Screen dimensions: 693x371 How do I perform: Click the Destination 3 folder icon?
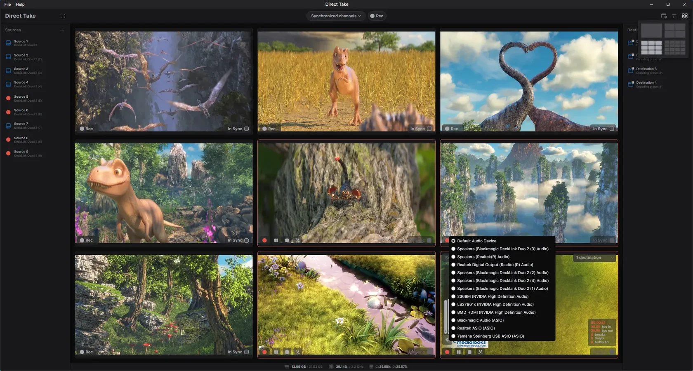click(631, 70)
